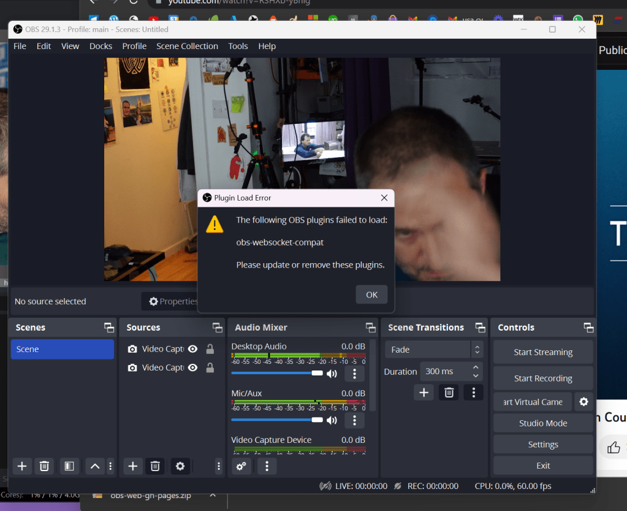The image size is (627, 511).
Task: Open Scenes toolbar overflow dots
Action: pos(110,466)
